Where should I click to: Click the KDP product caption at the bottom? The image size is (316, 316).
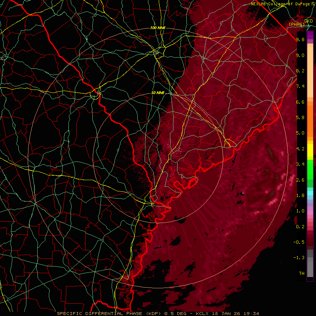(x=158, y=314)
